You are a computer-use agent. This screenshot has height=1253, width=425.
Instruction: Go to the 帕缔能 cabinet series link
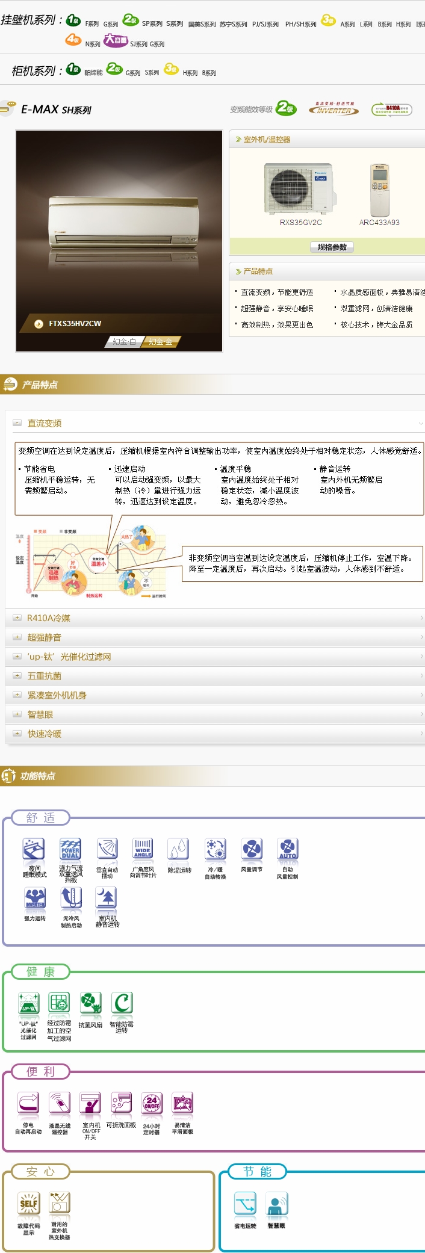(93, 73)
